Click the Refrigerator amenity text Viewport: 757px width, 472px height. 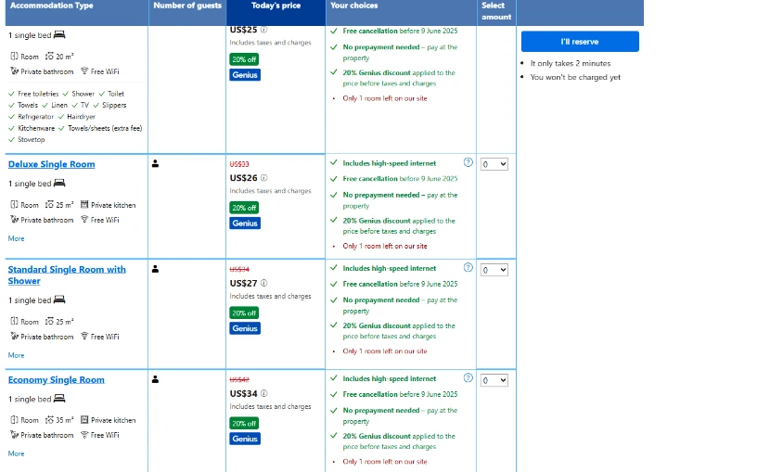click(36, 117)
